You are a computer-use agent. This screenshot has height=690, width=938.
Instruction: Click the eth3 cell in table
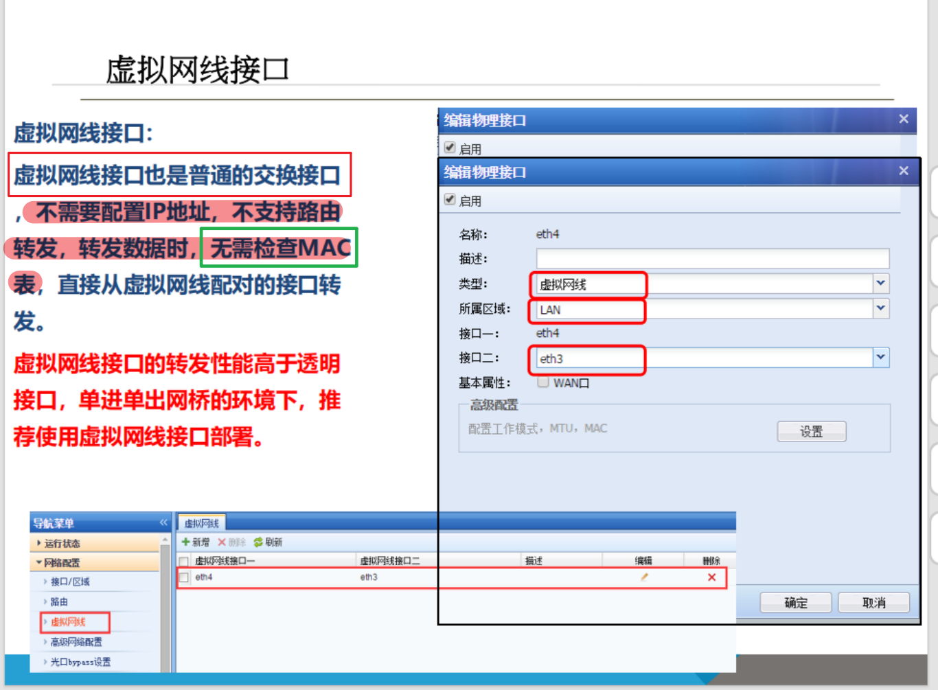(369, 577)
